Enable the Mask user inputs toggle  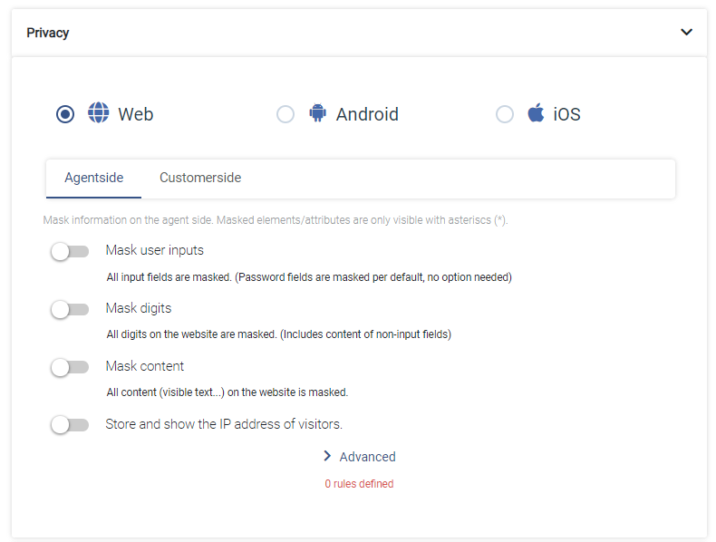click(70, 252)
